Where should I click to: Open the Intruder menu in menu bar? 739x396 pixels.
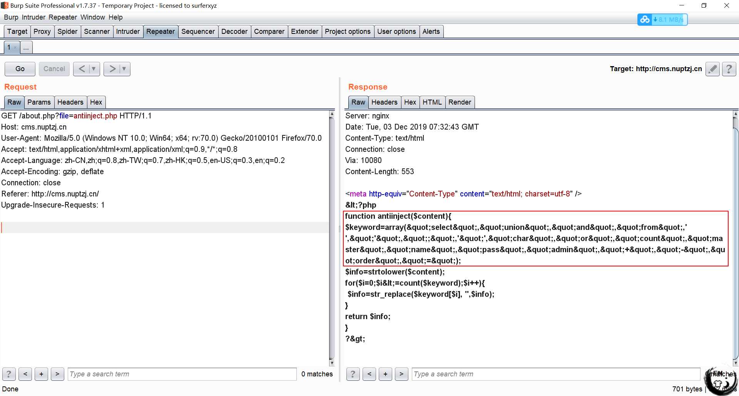[x=33, y=17]
